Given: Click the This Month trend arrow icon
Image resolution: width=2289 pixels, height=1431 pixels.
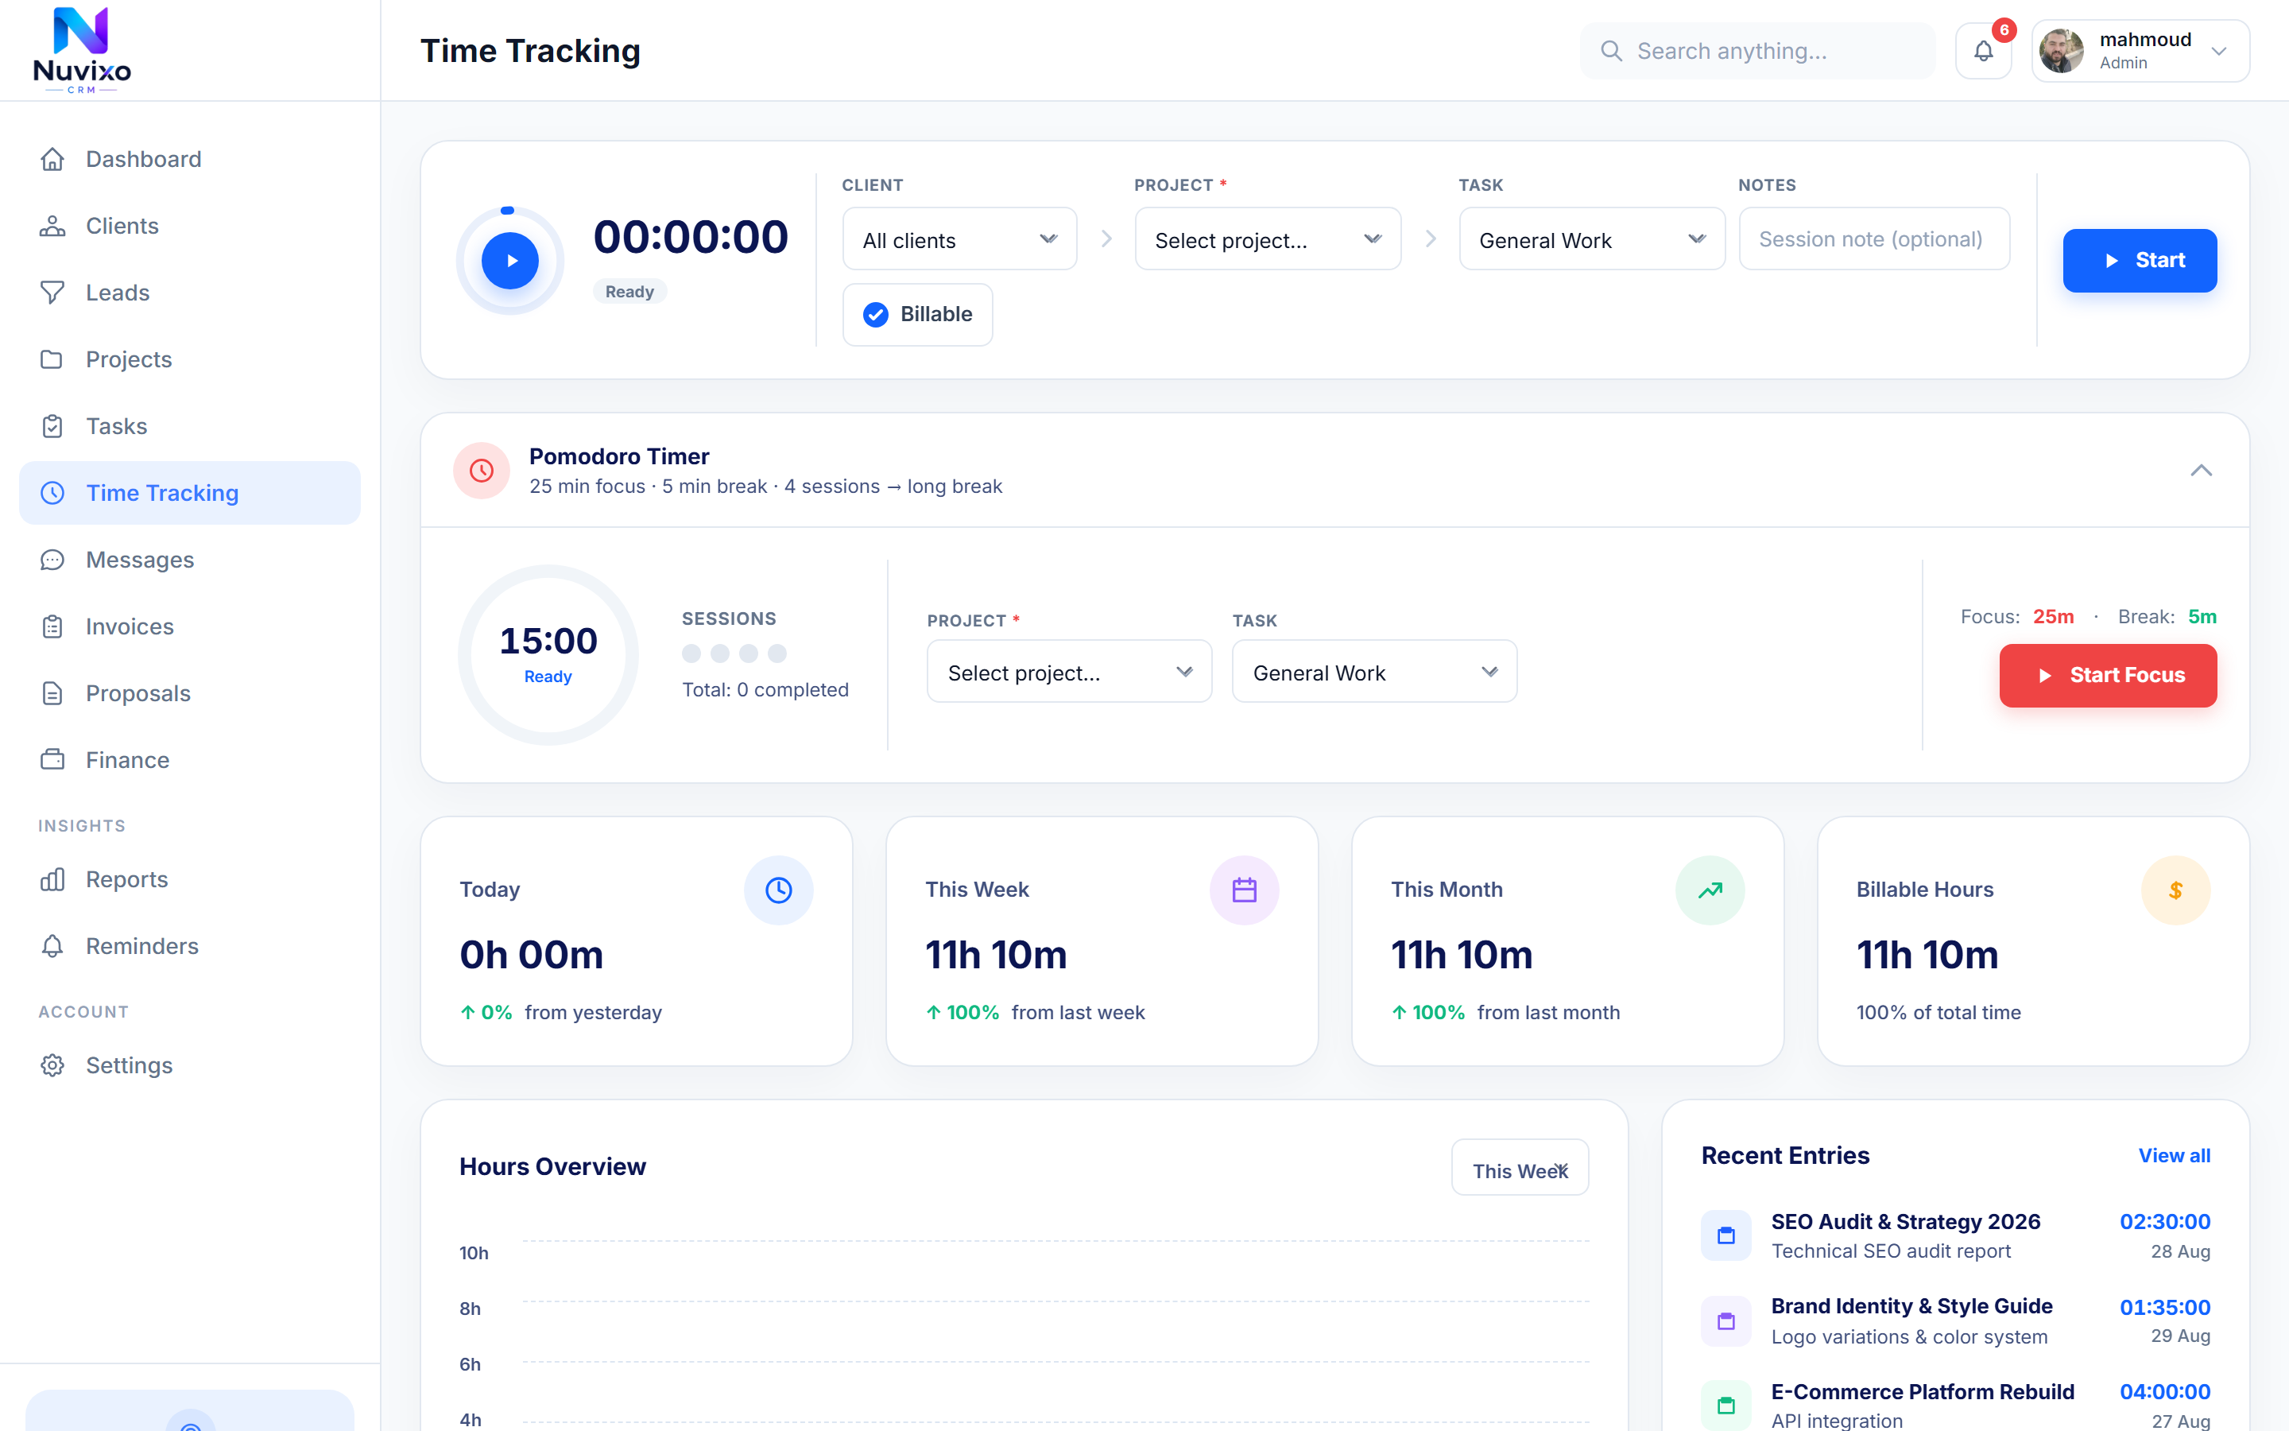Looking at the screenshot, I should coord(1710,890).
